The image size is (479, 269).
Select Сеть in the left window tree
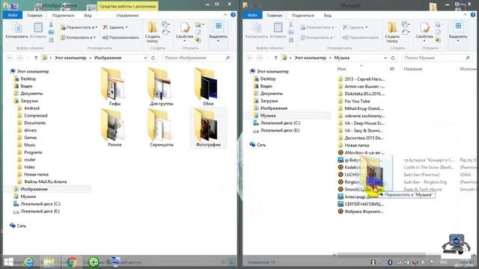(x=22, y=226)
